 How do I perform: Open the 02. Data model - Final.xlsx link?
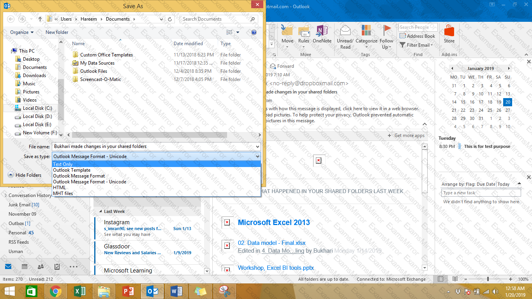click(x=272, y=243)
